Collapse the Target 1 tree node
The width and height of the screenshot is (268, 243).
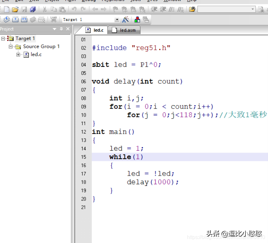(x=3, y=39)
